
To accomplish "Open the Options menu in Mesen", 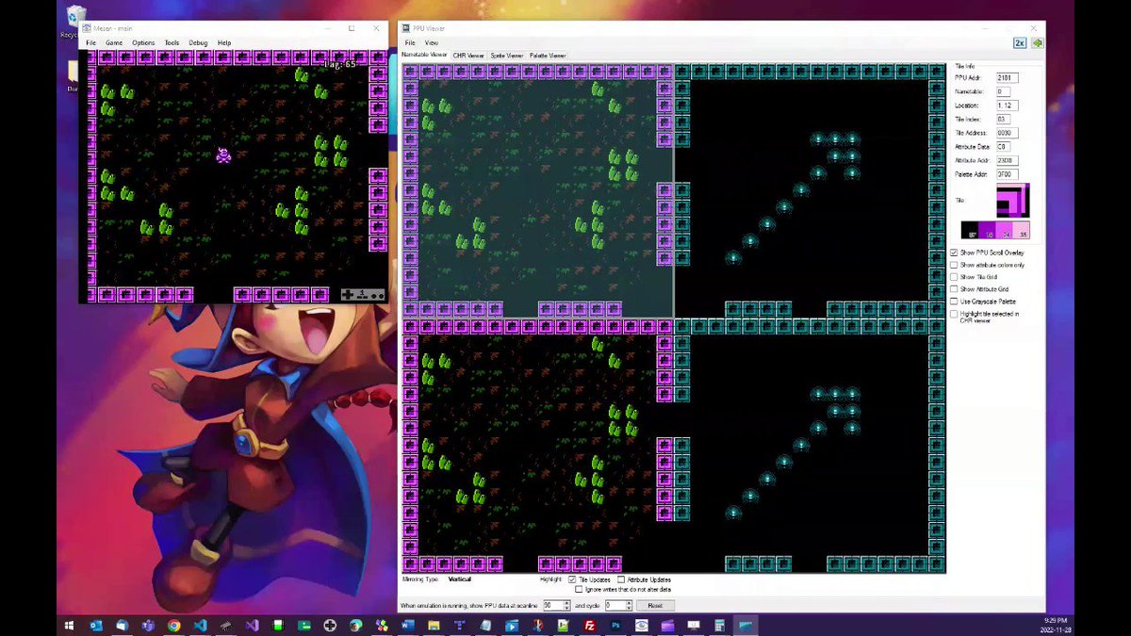I will click(x=143, y=42).
